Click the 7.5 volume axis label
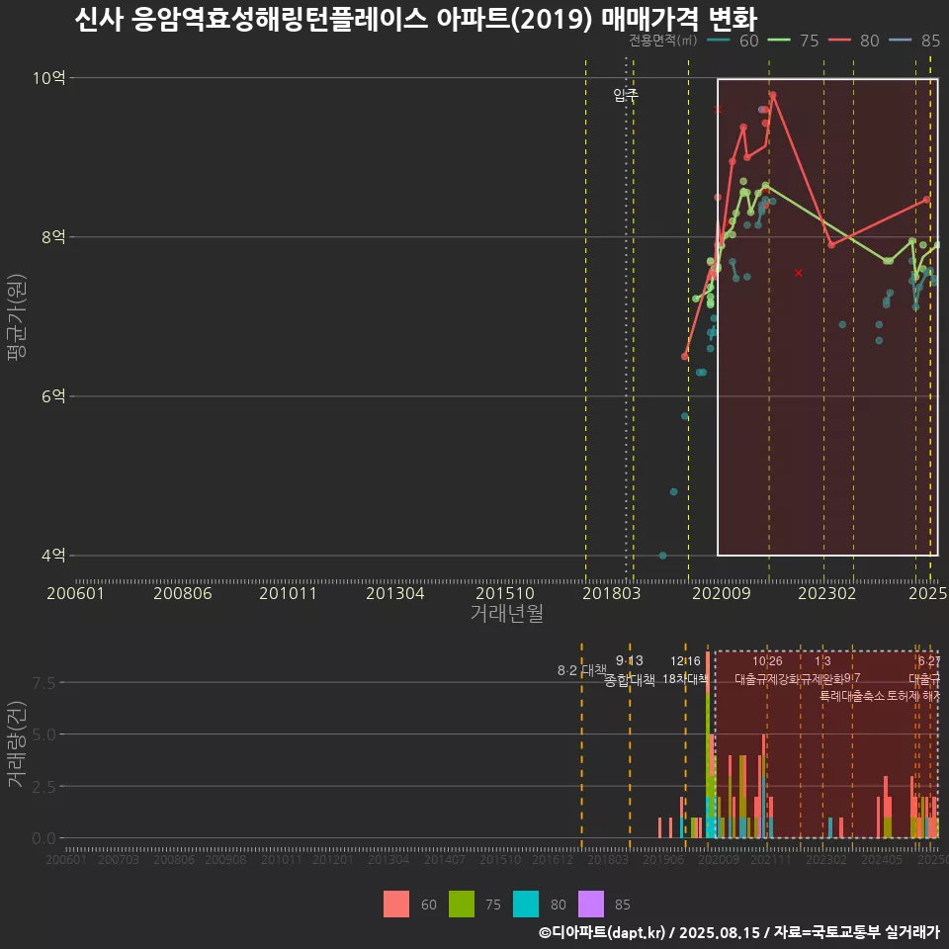Image resolution: width=949 pixels, height=949 pixels. pos(43,683)
